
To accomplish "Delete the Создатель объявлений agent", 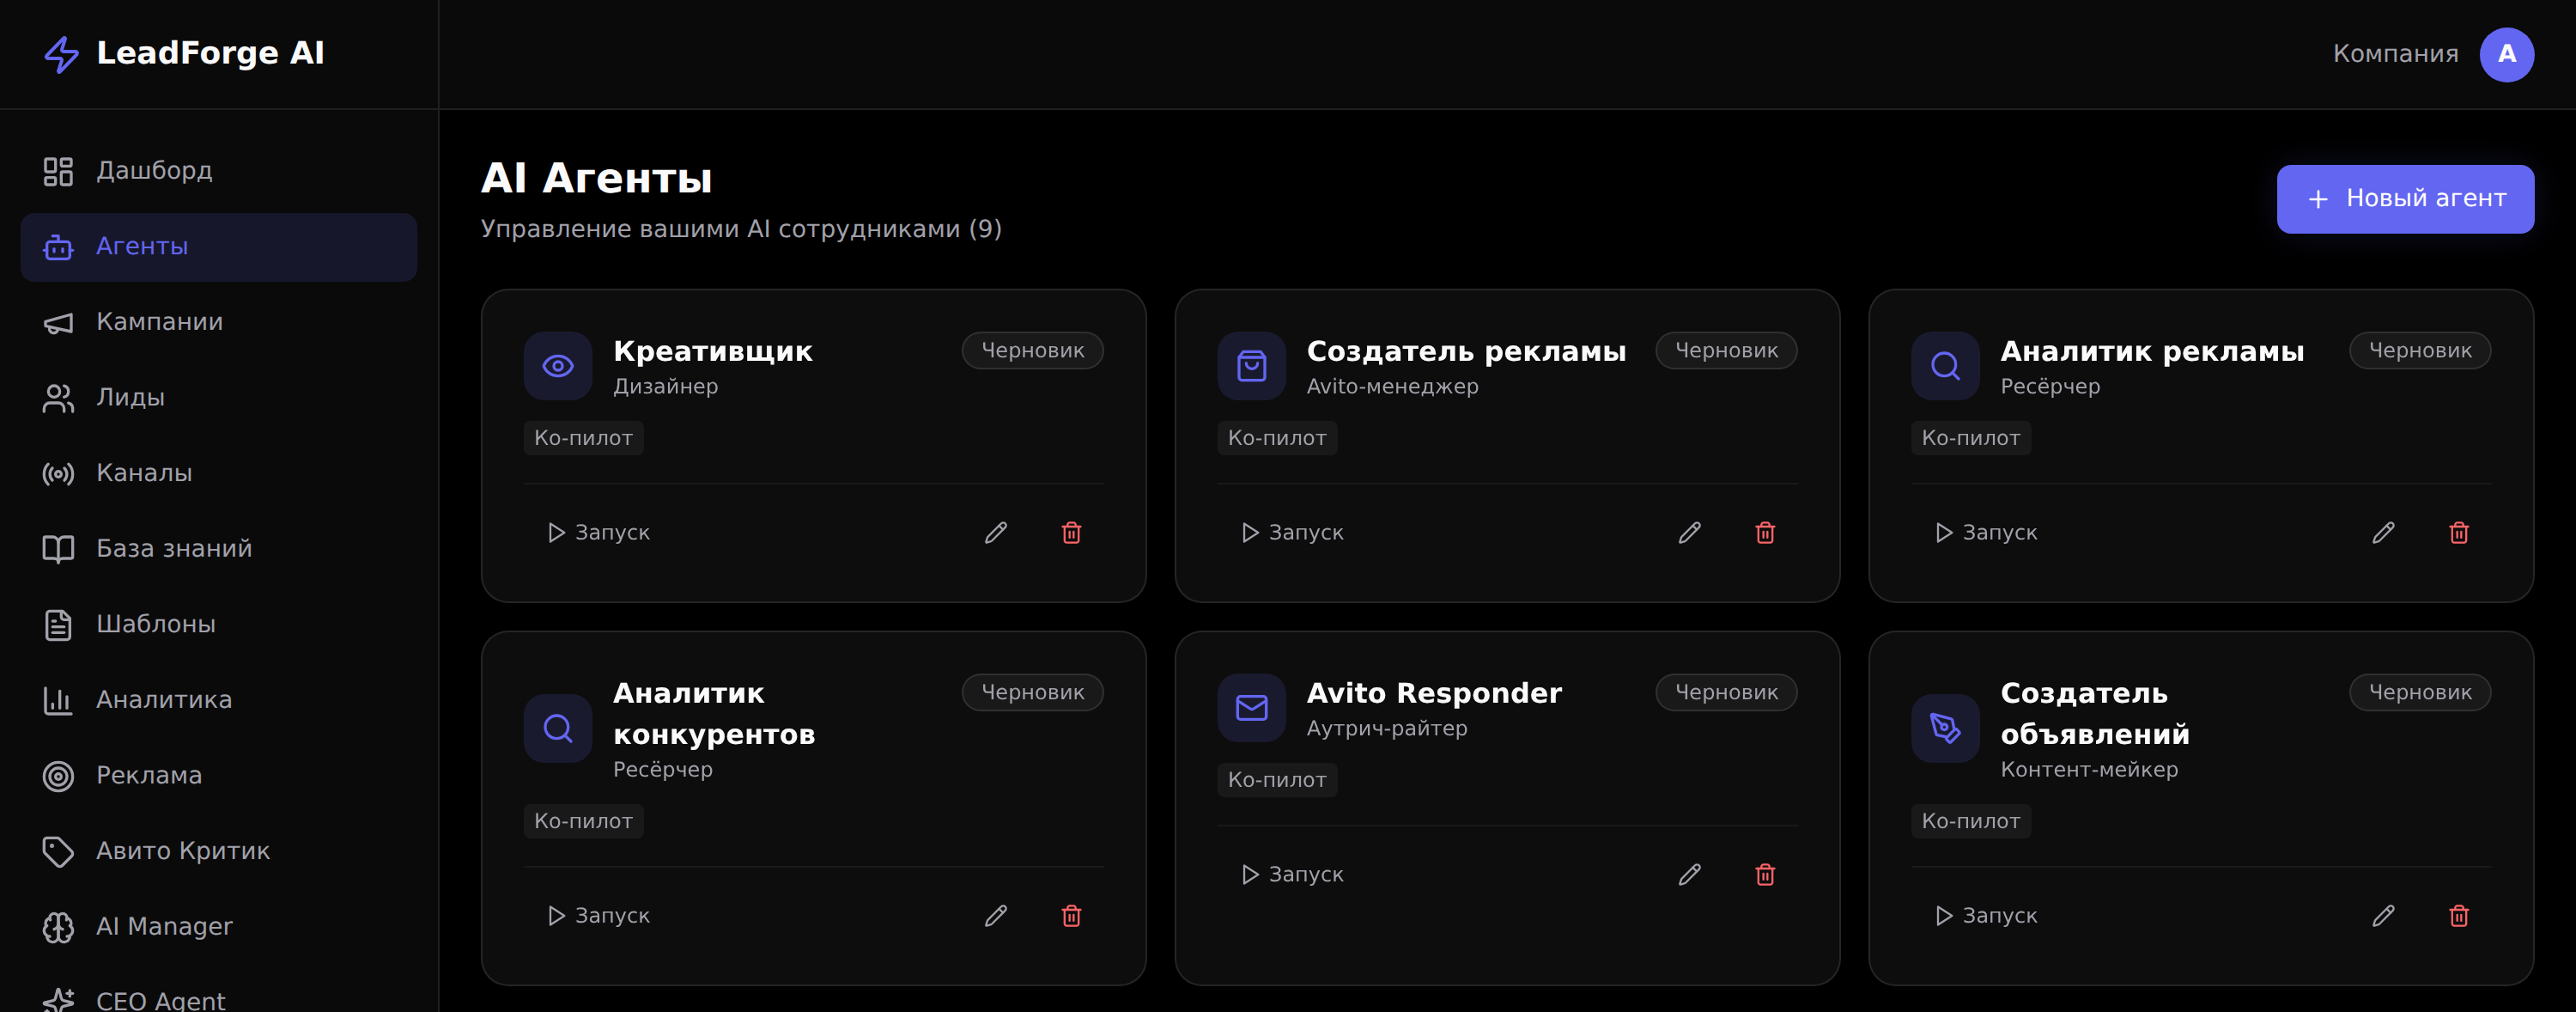I will (x=2459, y=916).
